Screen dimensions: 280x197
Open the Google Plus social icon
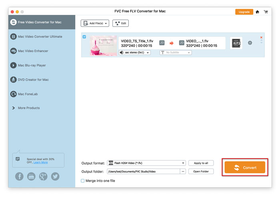pos(43,176)
